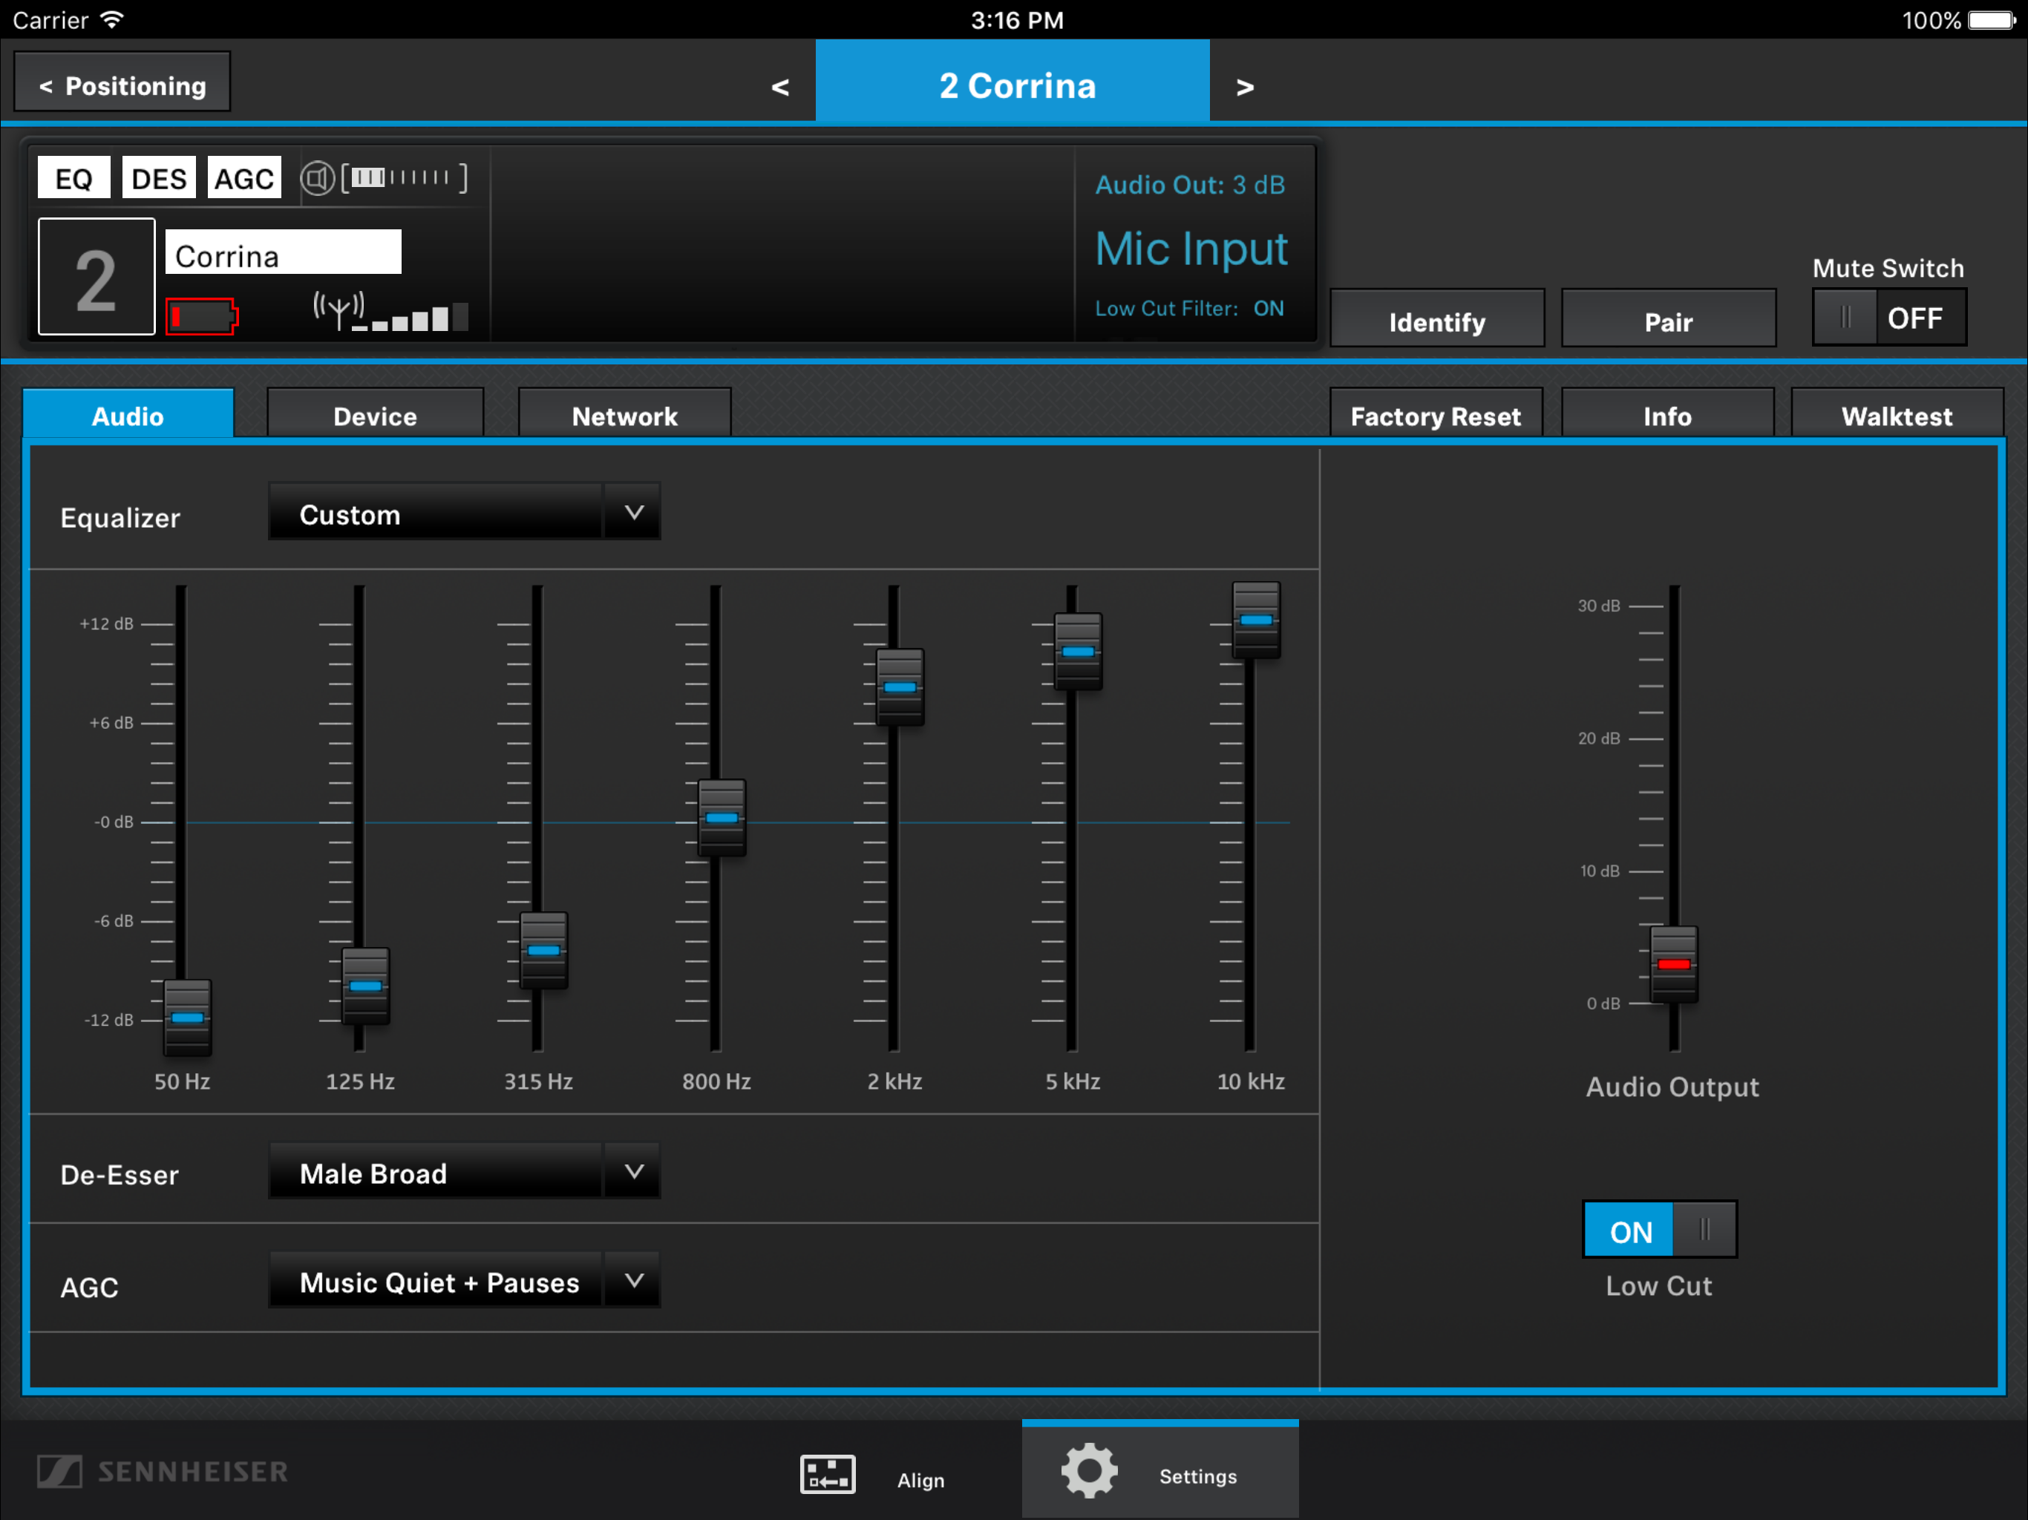This screenshot has height=1520, width=2028.
Task: Toggle the Mute Switch OFF control
Action: [x=1888, y=318]
